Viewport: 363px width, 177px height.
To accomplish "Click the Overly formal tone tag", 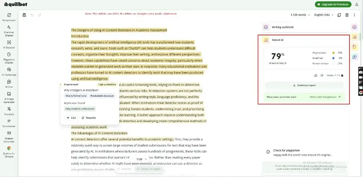I will click(76, 96).
